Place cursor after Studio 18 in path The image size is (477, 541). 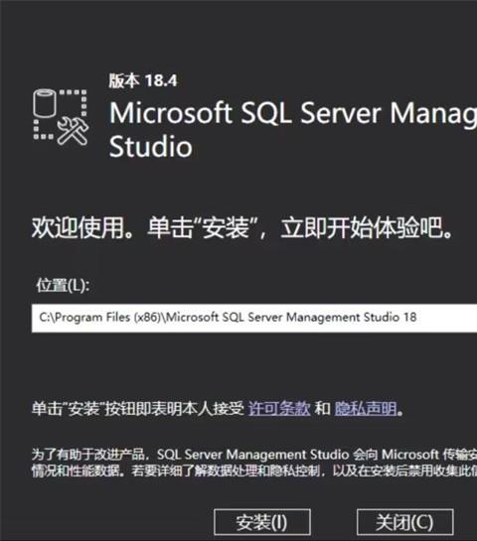tap(418, 318)
